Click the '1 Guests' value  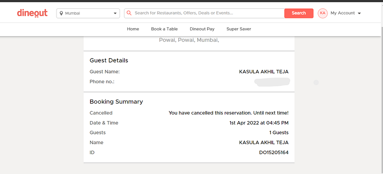click(279, 133)
